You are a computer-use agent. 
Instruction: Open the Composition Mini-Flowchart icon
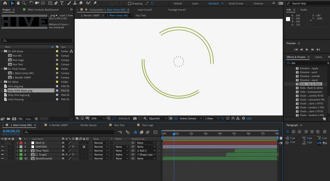point(120,132)
